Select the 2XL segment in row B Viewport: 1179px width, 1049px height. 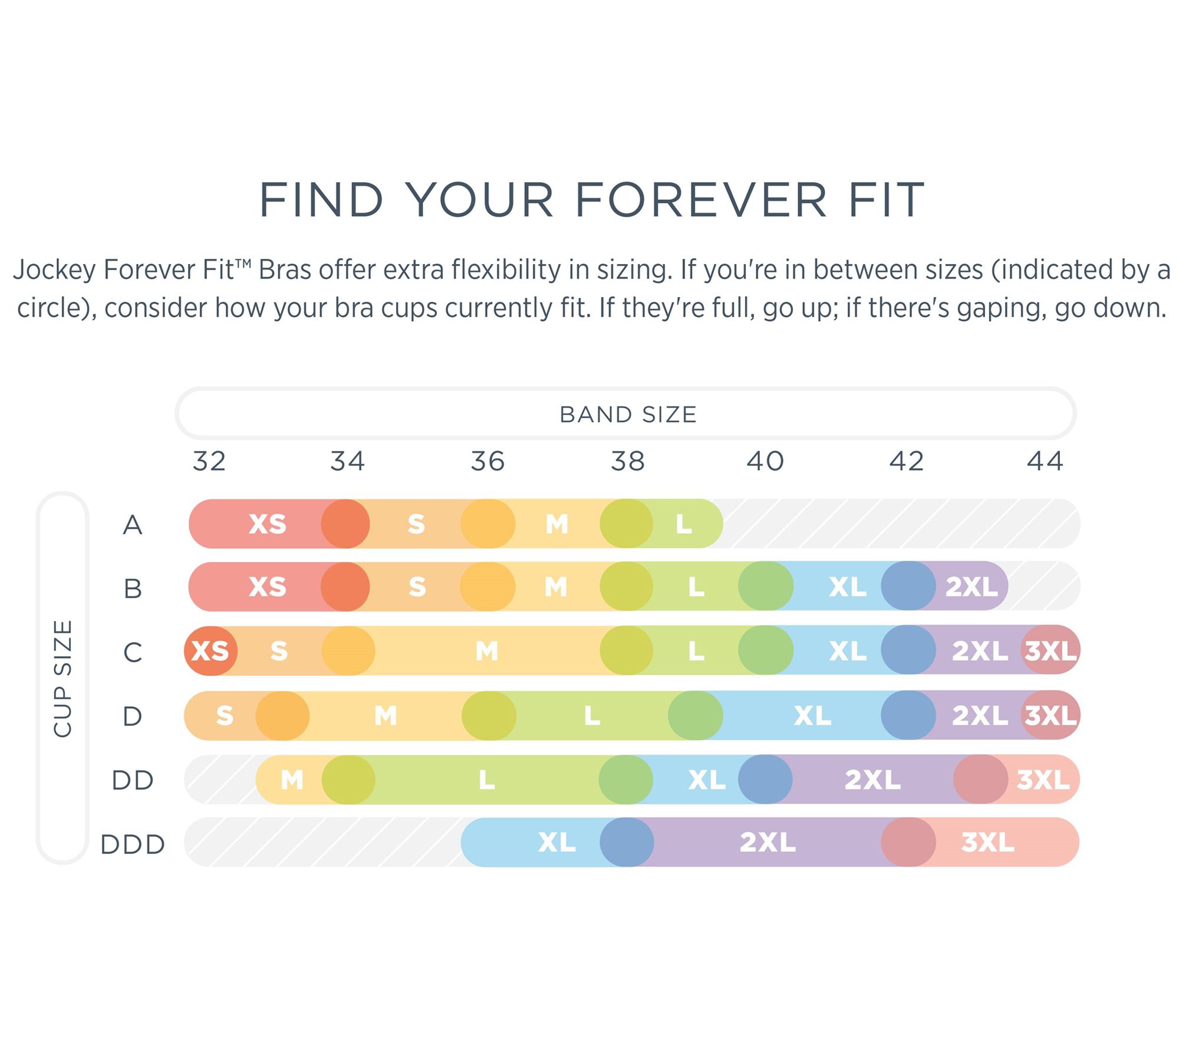click(x=971, y=587)
